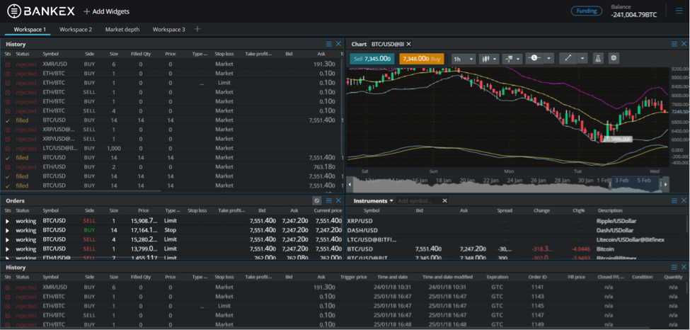
Task: Add a new workspace with the plus icon
Action: pos(197,29)
